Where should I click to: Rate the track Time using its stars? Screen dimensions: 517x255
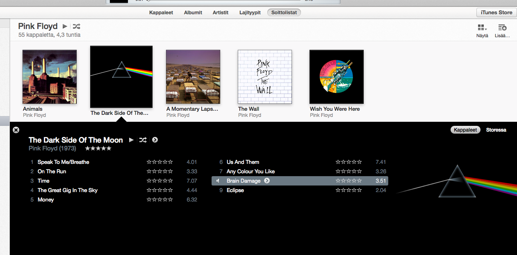click(x=160, y=181)
